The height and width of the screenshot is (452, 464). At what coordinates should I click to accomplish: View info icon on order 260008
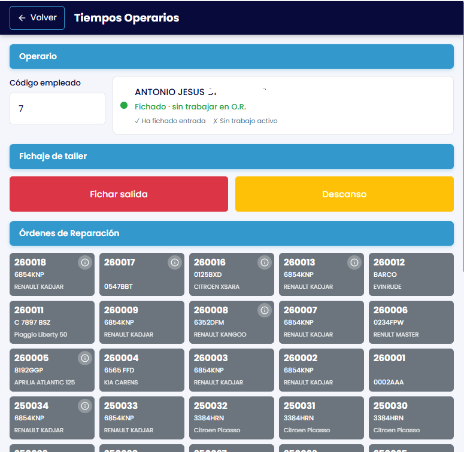265,310
